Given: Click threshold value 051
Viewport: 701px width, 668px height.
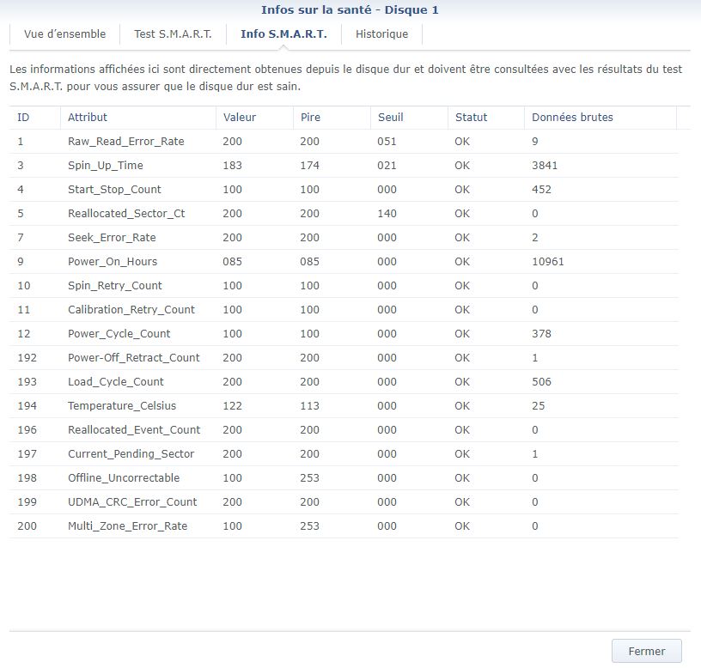Looking at the screenshot, I should [x=387, y=142].
